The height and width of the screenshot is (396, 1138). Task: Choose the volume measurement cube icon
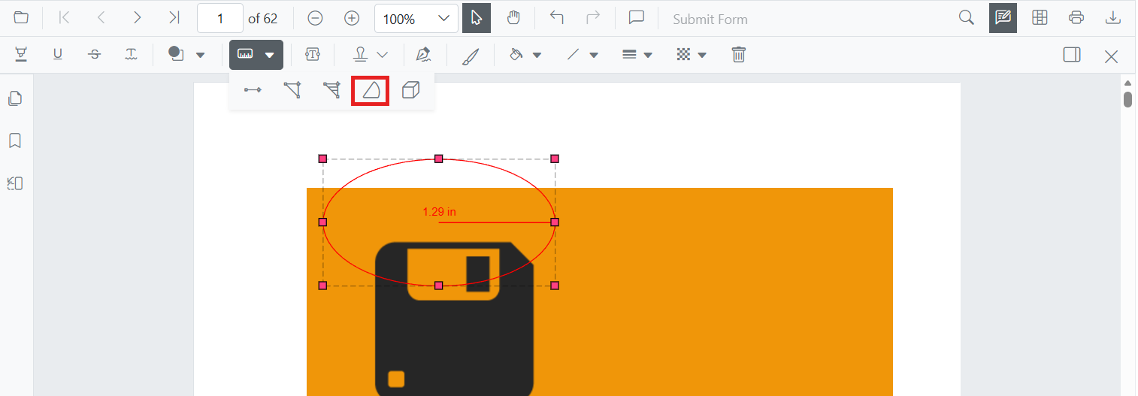tap(410, 91)
